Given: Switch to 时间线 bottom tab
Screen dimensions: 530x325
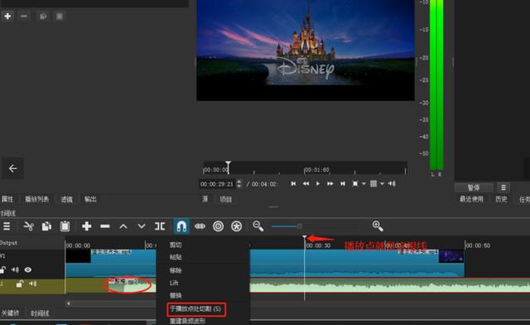Looking at the screenshot, I should tap(40, 313).
